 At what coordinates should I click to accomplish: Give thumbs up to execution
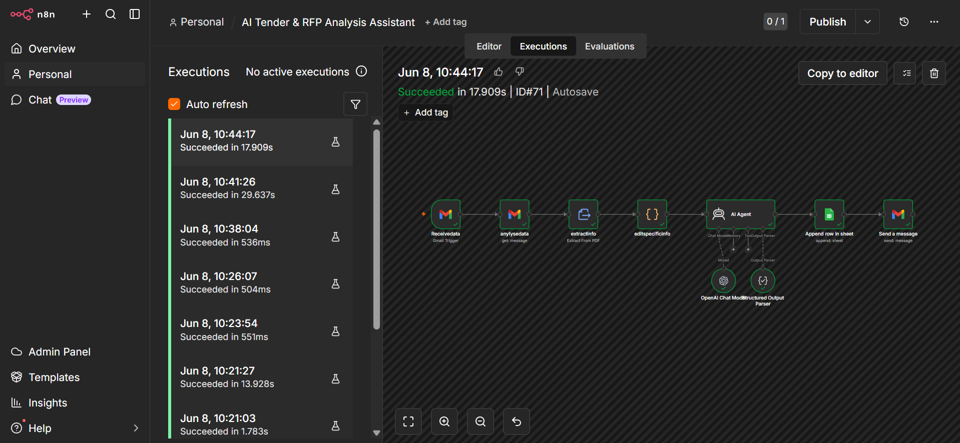(x=499, y=71)
